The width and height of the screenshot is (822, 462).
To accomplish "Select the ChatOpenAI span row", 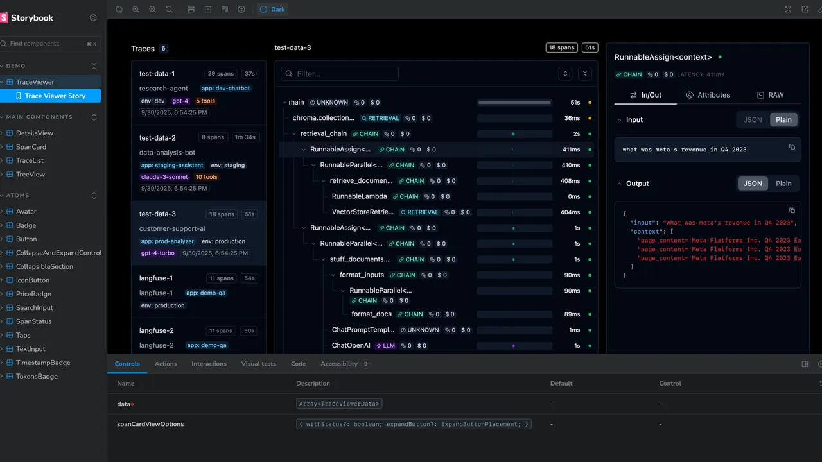I will click(x=437, y=346).
